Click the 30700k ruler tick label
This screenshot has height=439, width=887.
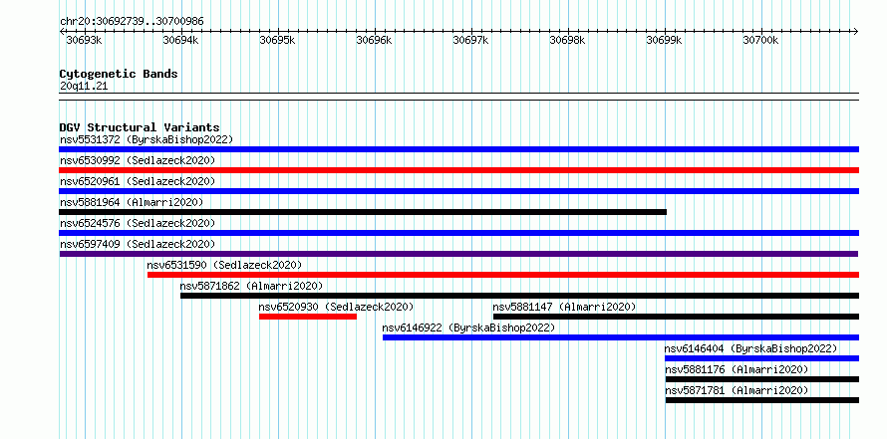point(760,40)
